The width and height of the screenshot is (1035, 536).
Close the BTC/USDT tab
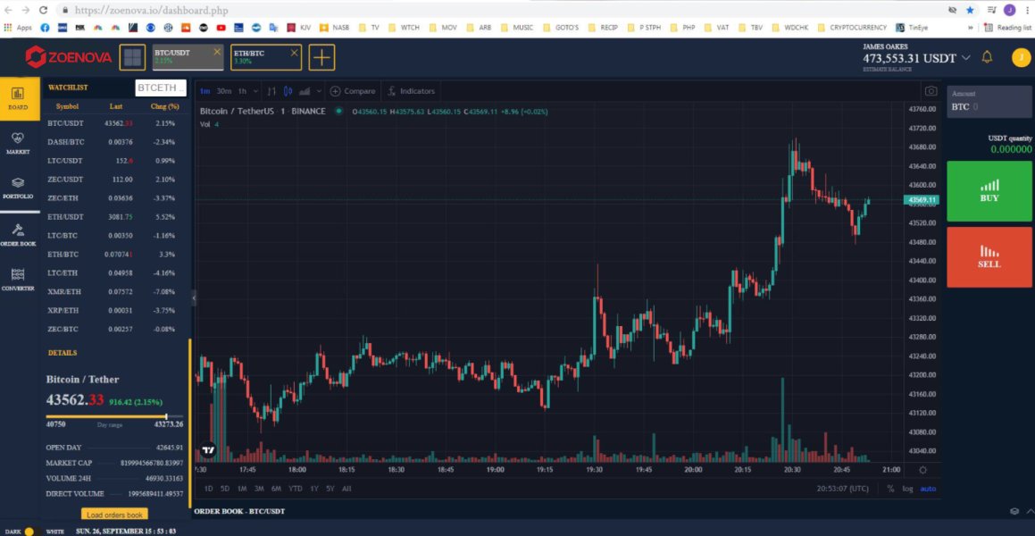click(217, 52)
